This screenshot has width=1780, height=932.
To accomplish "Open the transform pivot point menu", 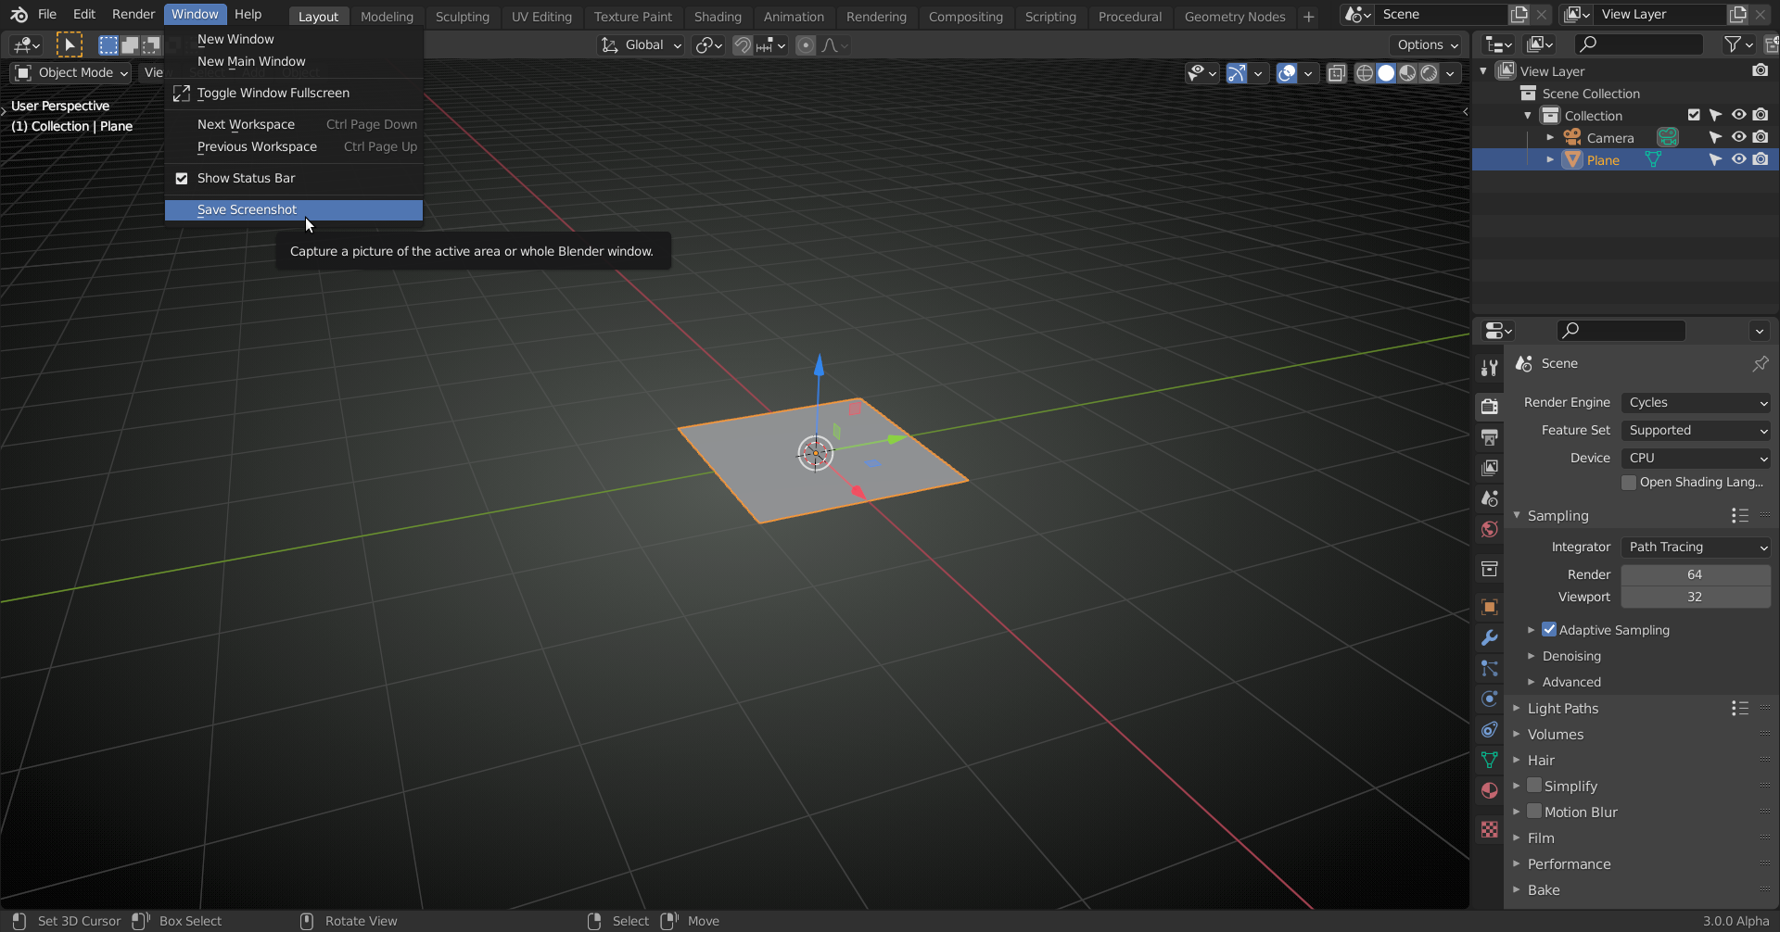I will 709,44.
